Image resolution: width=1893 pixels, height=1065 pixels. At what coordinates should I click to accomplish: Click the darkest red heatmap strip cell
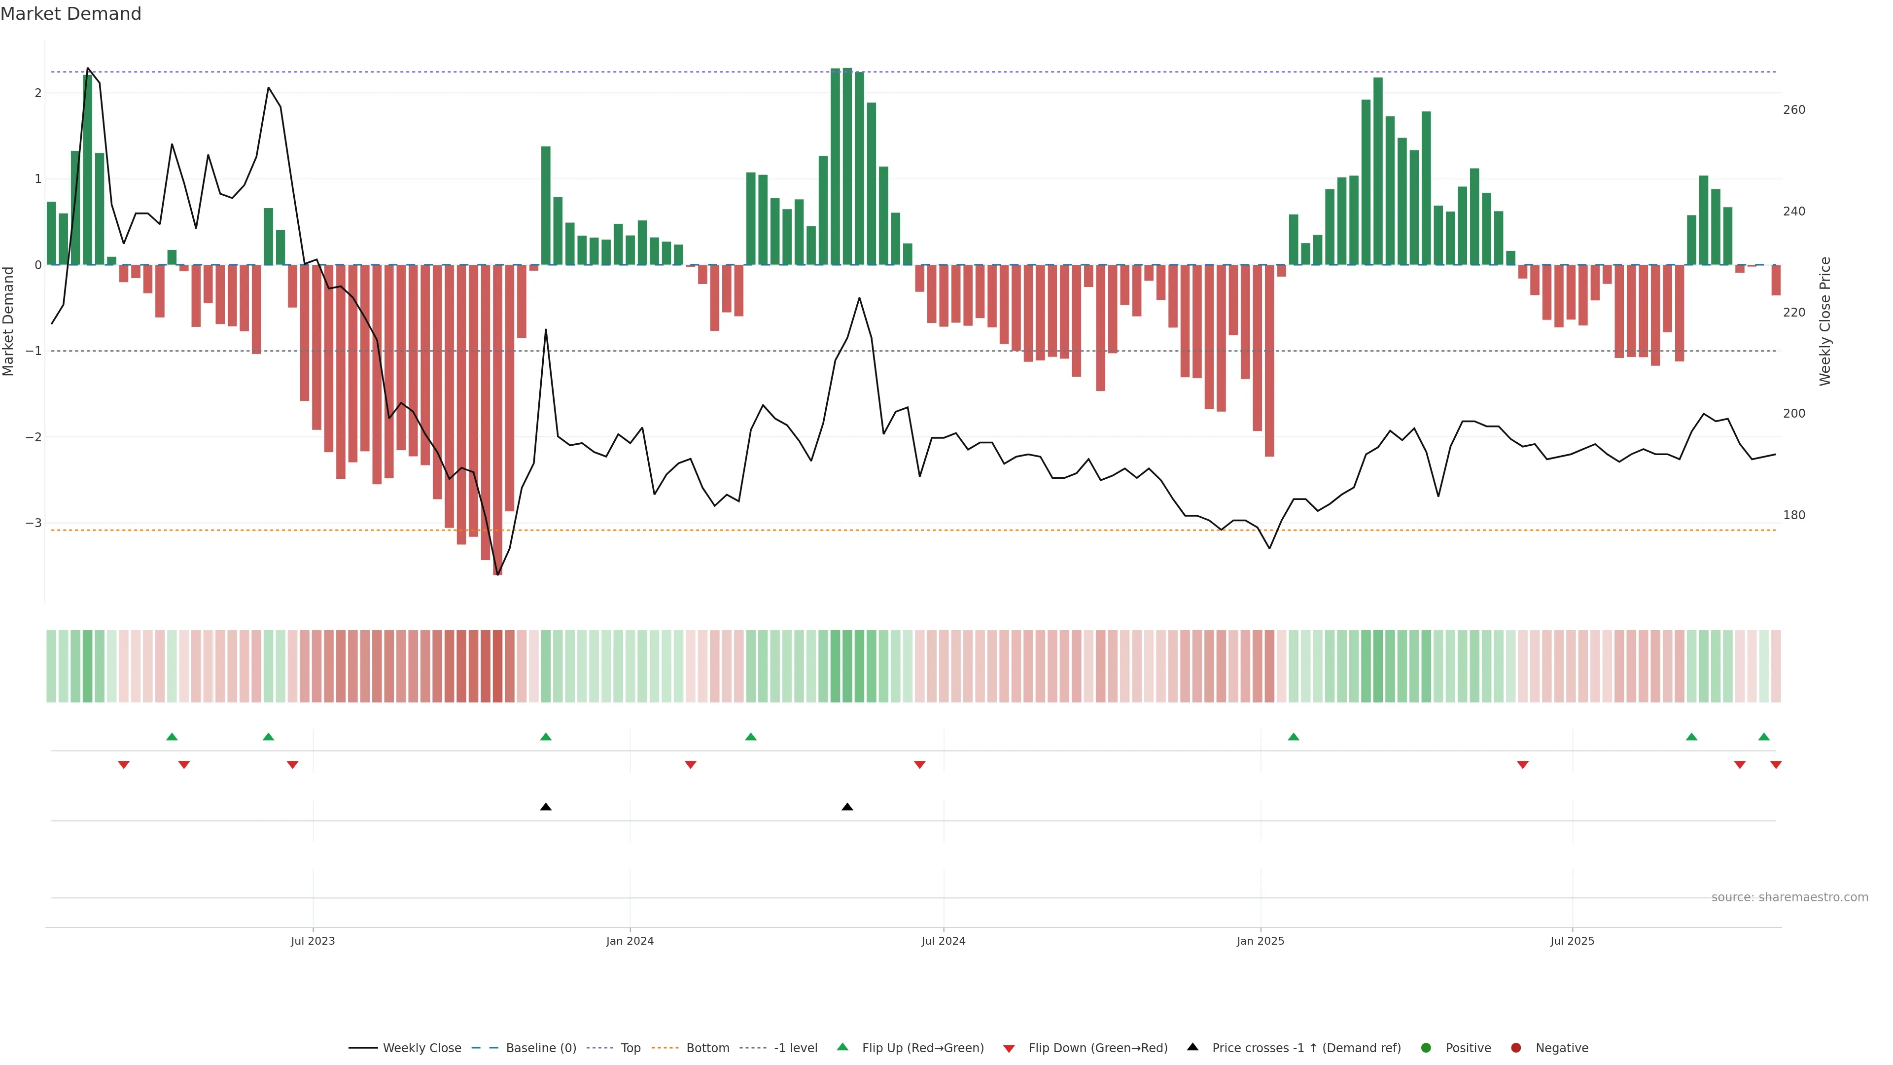[497, 666]
